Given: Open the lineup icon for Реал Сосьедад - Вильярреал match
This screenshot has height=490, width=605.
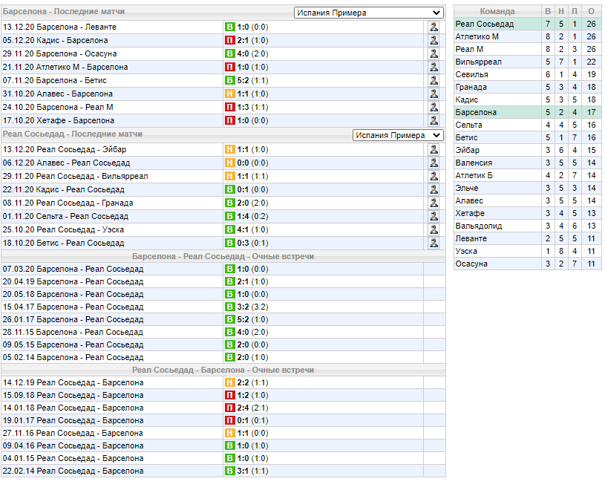Looking at the screenshot, I should click(434, 176).
